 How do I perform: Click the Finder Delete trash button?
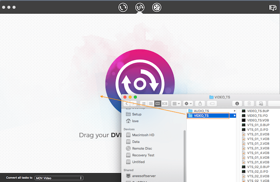pos(249,103)
